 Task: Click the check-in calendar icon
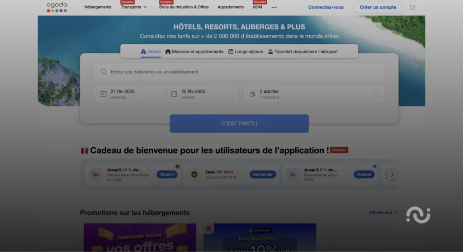tap(104, 94)
